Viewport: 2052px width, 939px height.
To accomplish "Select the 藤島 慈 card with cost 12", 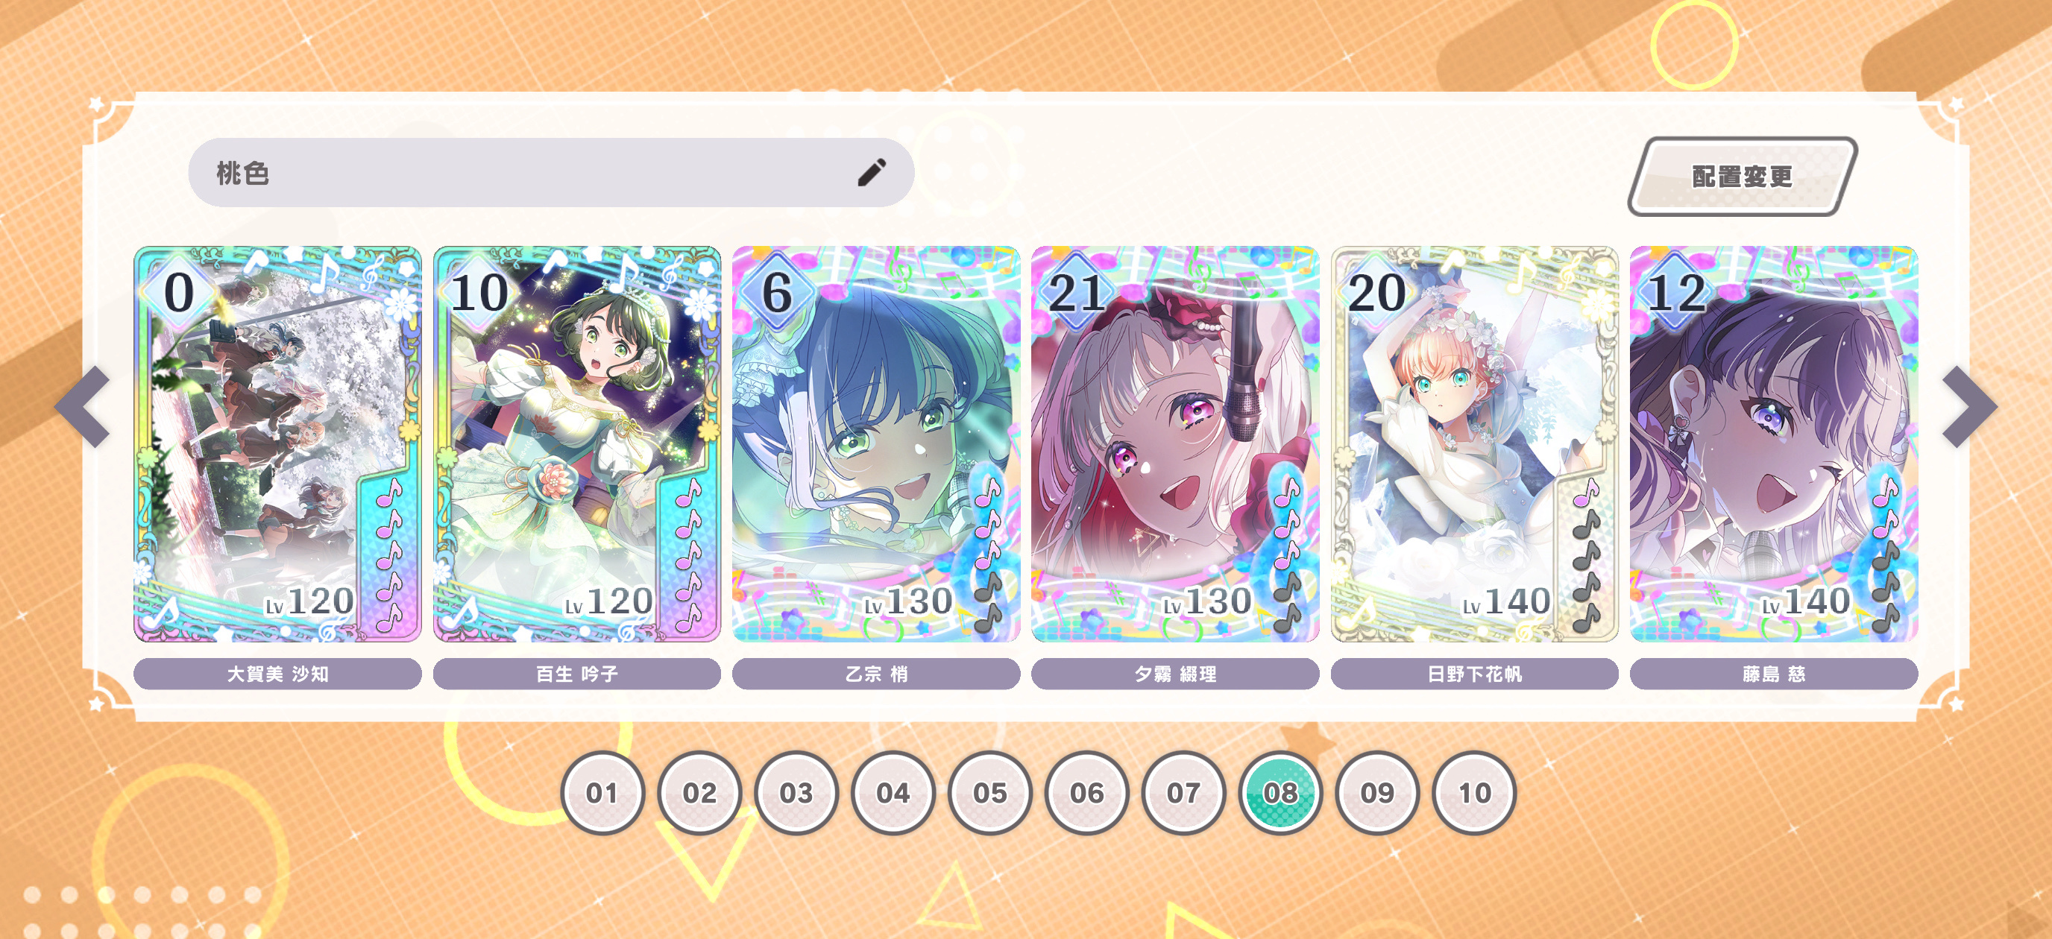I will click(x=1774, y=443).
